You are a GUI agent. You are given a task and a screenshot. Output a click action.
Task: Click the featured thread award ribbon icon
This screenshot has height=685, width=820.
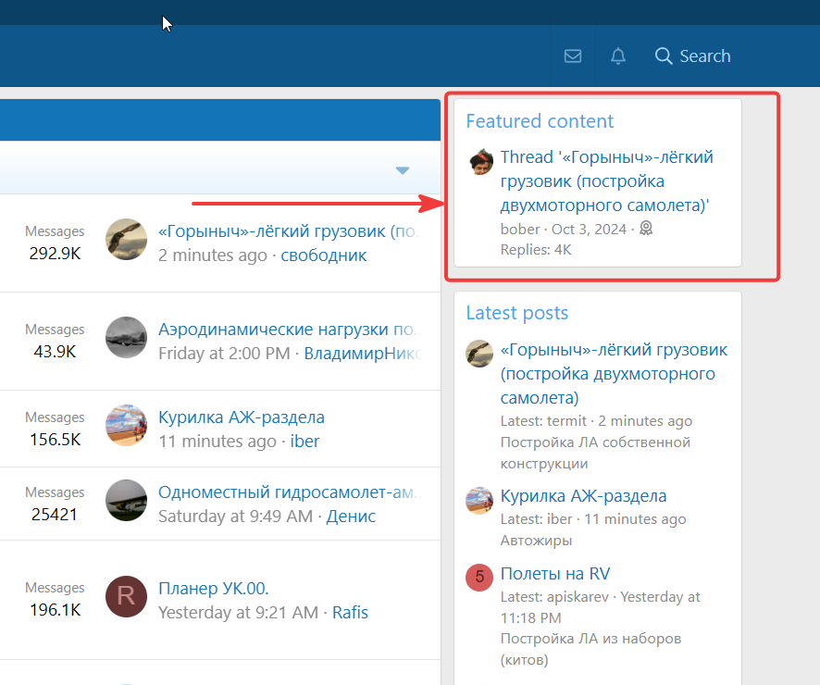[x=646, y=228]
